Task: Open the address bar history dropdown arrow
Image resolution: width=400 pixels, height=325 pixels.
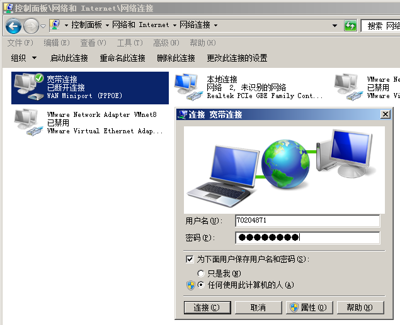Action: tap(334, 26)
